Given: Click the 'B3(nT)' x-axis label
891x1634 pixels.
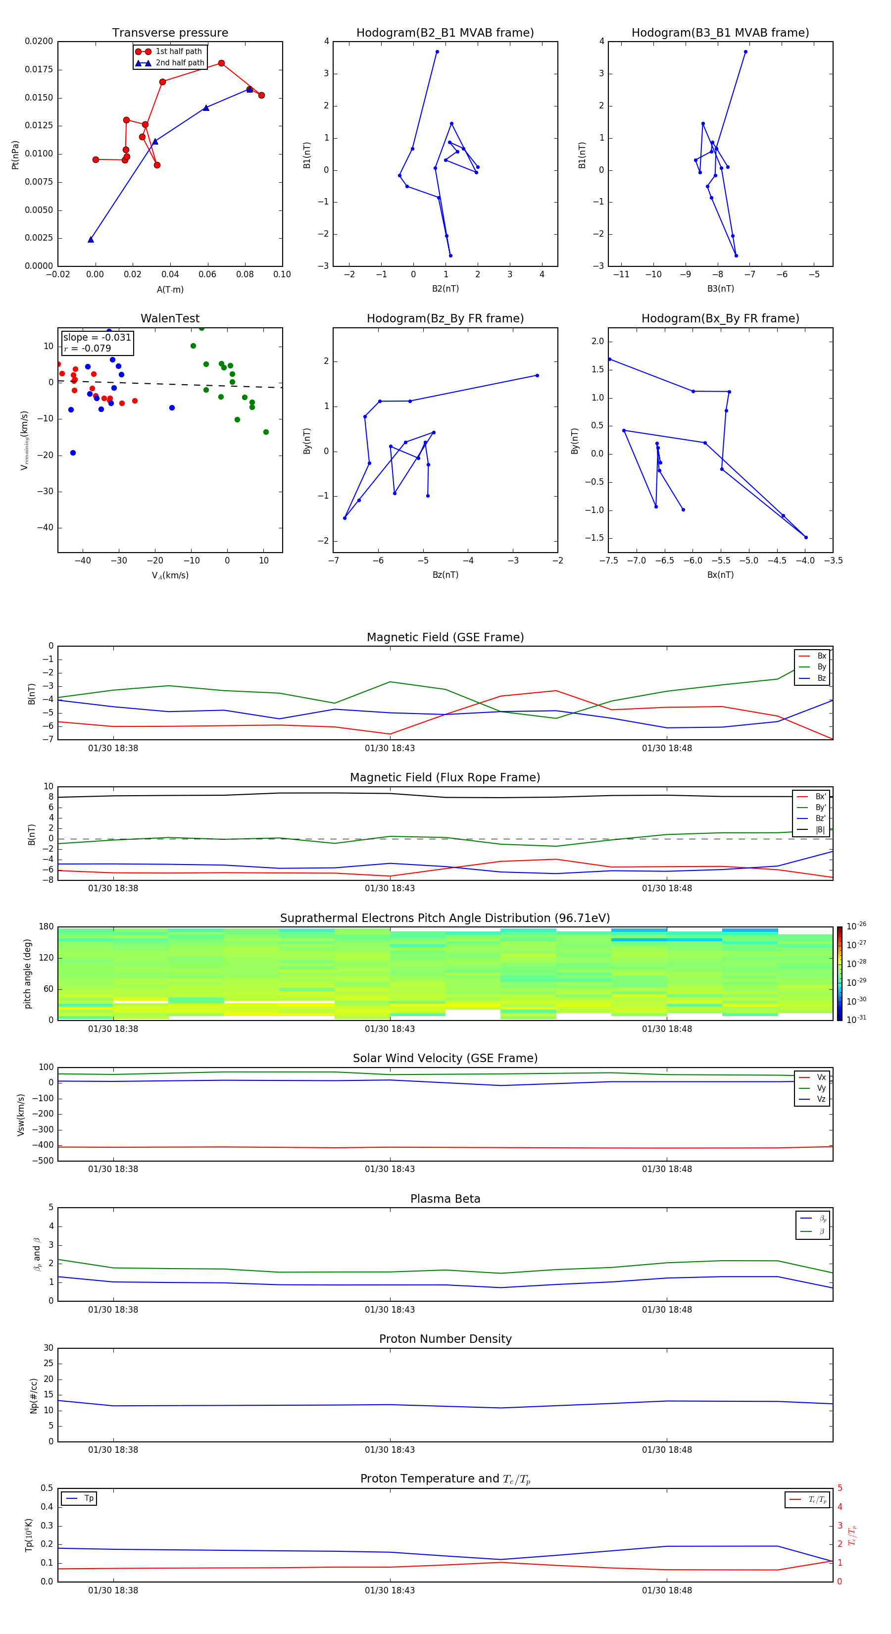Looking at the screenshot, I should (x=720, y=289).
